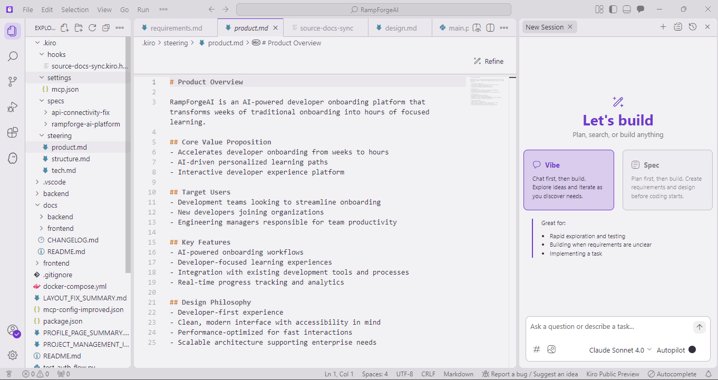
Task: Close the New Session chat tab
Action: 570,27
